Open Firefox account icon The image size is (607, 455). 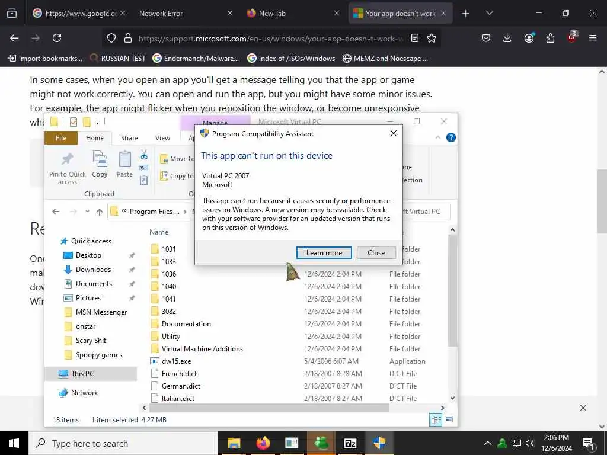coord(529,38)
